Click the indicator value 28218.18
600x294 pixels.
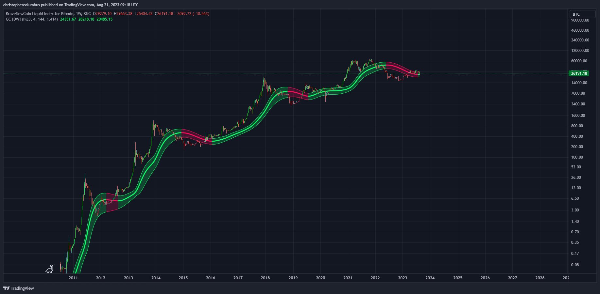pos(86,19)
